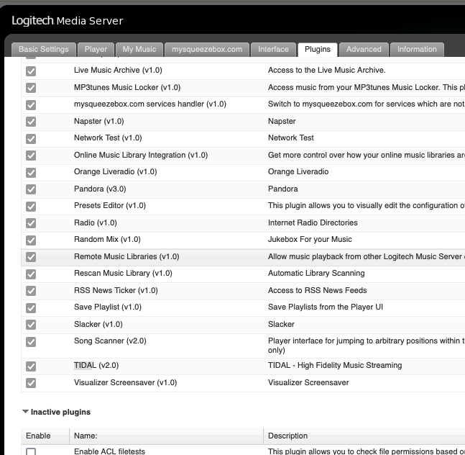Uncheck the Live Music Archive plugin
This screenshot has width=465, height=455.
pyautogui.click(x=31, y=71)
